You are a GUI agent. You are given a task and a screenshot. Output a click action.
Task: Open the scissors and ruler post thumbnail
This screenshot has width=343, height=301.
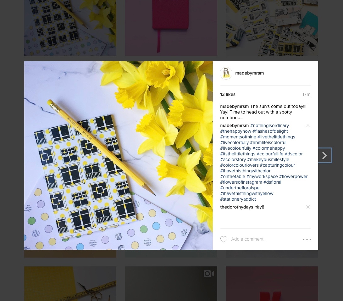pos(70,284)
